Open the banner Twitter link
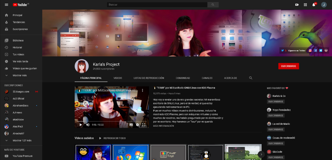 tap(293, 51)
